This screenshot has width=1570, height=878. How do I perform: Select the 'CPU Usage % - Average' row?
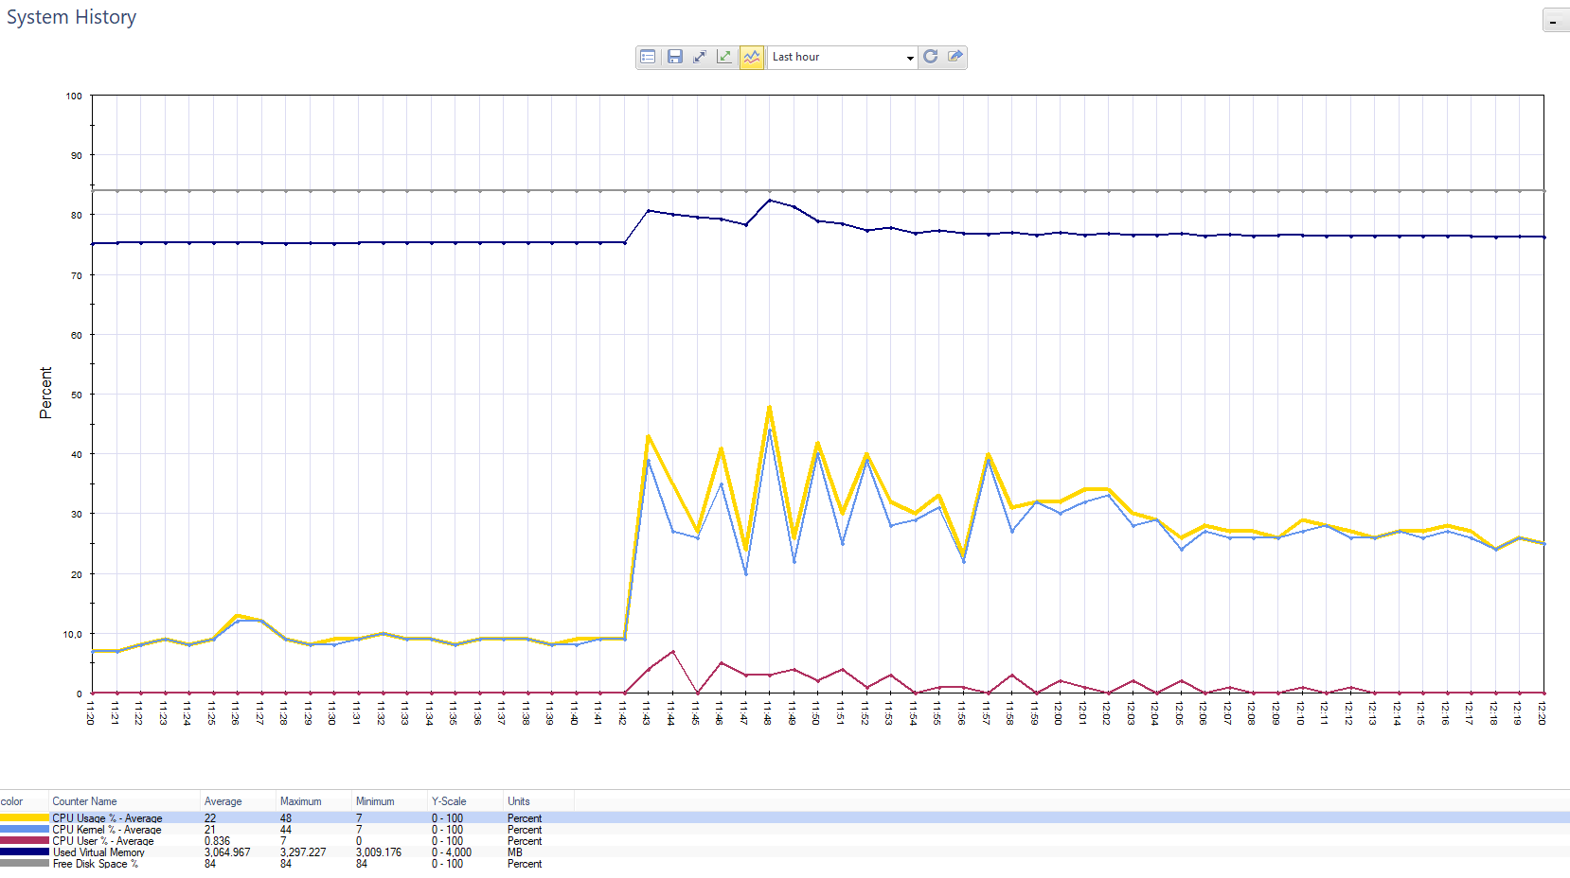click(x=785, y=817)
